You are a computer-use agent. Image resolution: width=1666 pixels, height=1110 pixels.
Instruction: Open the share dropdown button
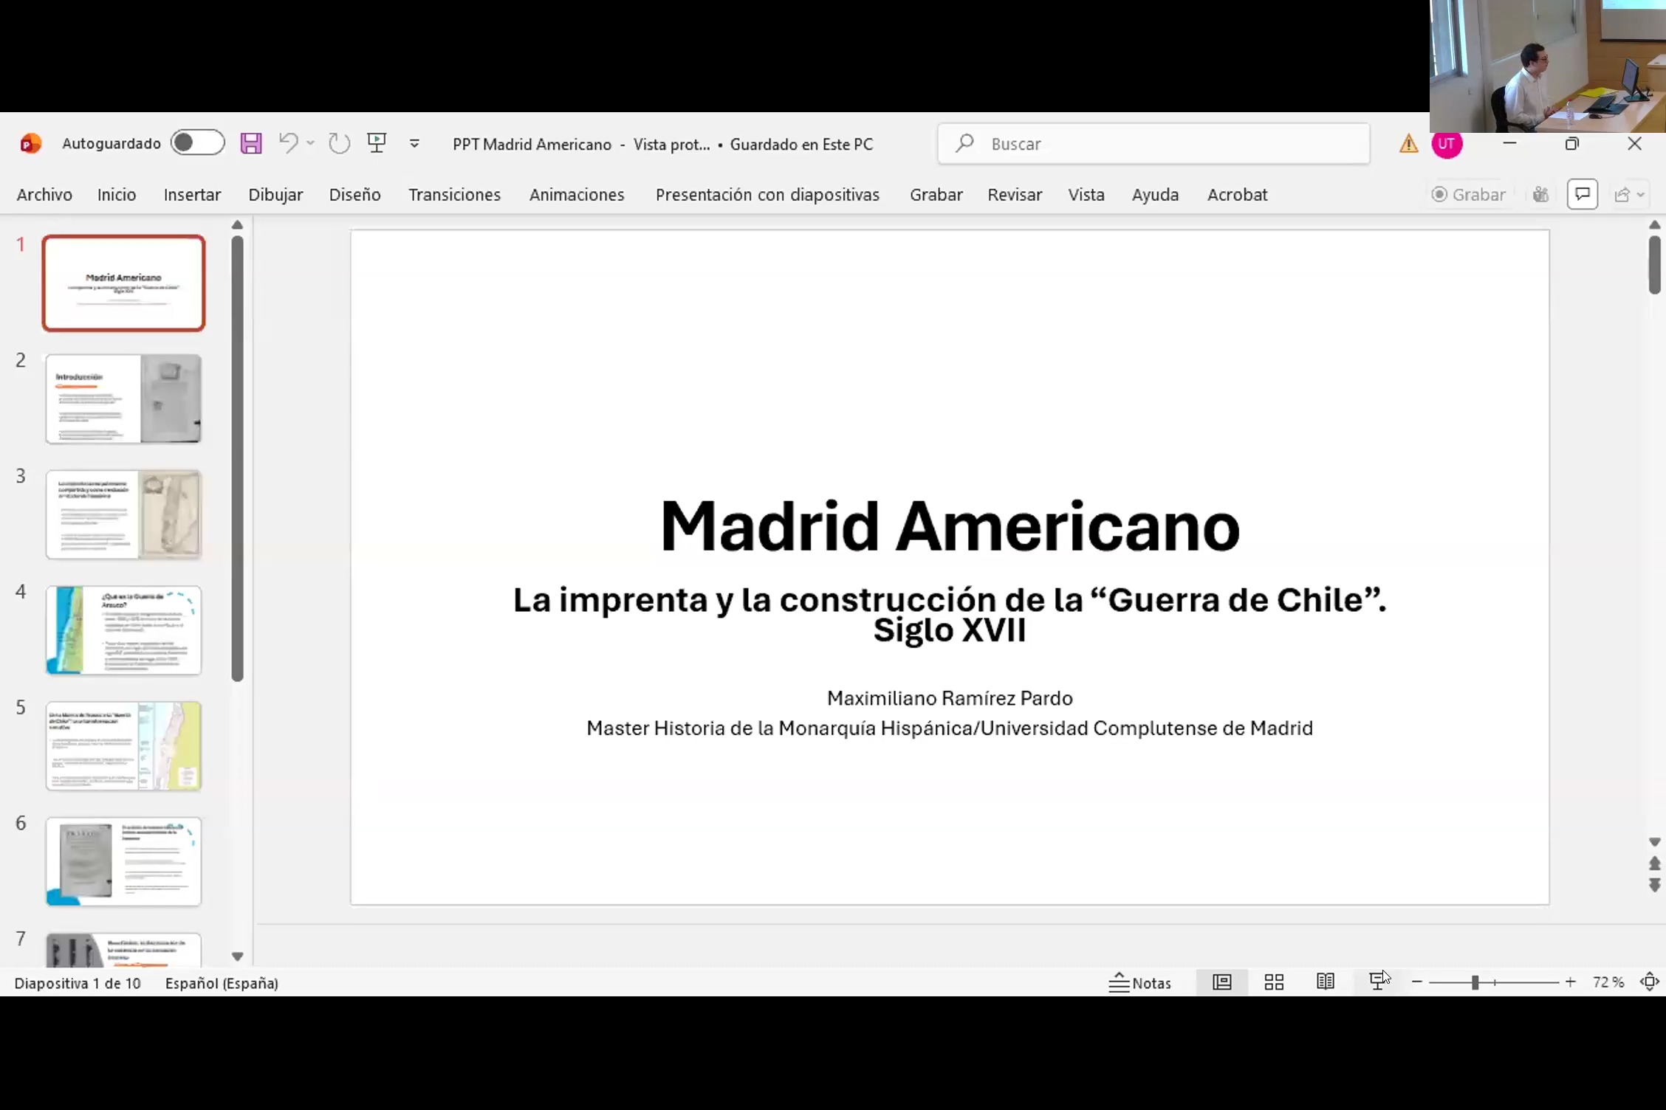point(1629,195)
